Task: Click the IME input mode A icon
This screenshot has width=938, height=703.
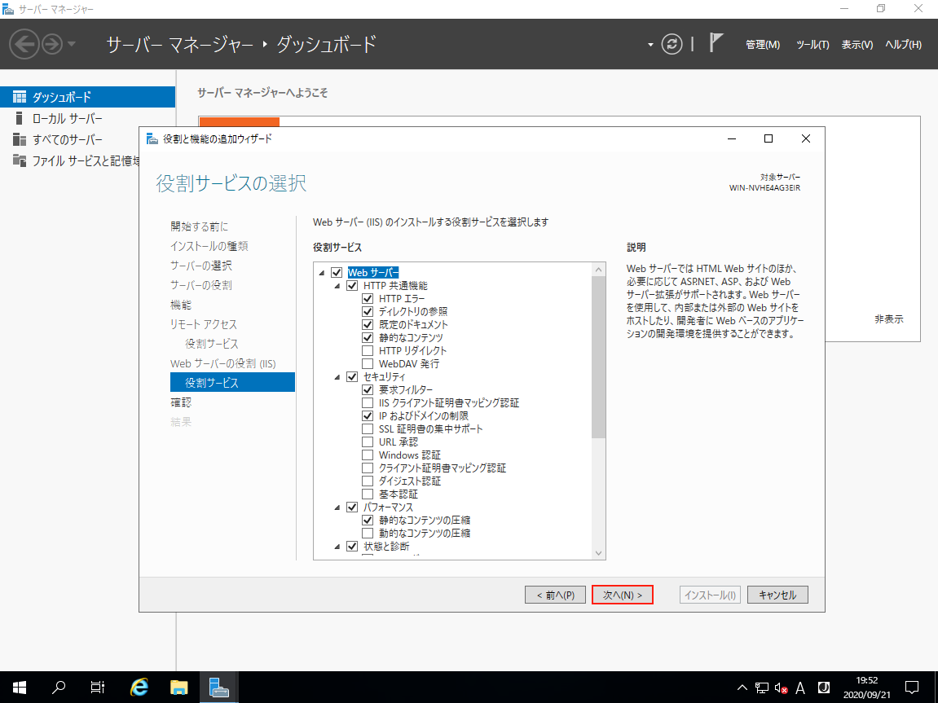Action: 800,688
